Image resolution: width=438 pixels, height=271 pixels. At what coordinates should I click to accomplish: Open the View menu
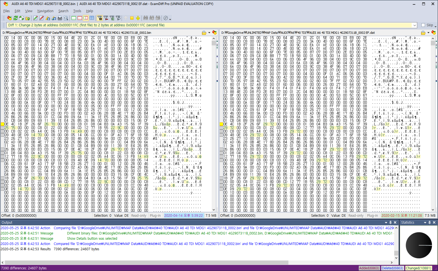click(29, 11)
